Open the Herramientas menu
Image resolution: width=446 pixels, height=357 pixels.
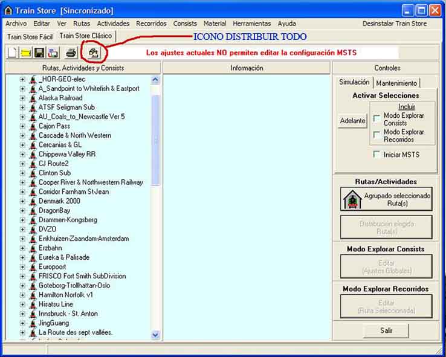pos(251,24)
